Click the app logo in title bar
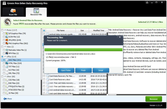Screen dimensions: 167x109 [4, 3]
